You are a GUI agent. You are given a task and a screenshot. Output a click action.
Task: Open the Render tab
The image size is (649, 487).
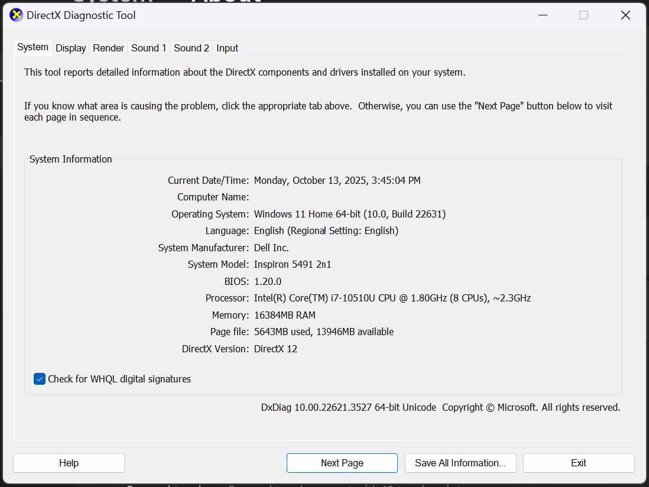108,48
